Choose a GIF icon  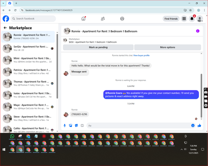pyautogui.click(x=82, y=125)
